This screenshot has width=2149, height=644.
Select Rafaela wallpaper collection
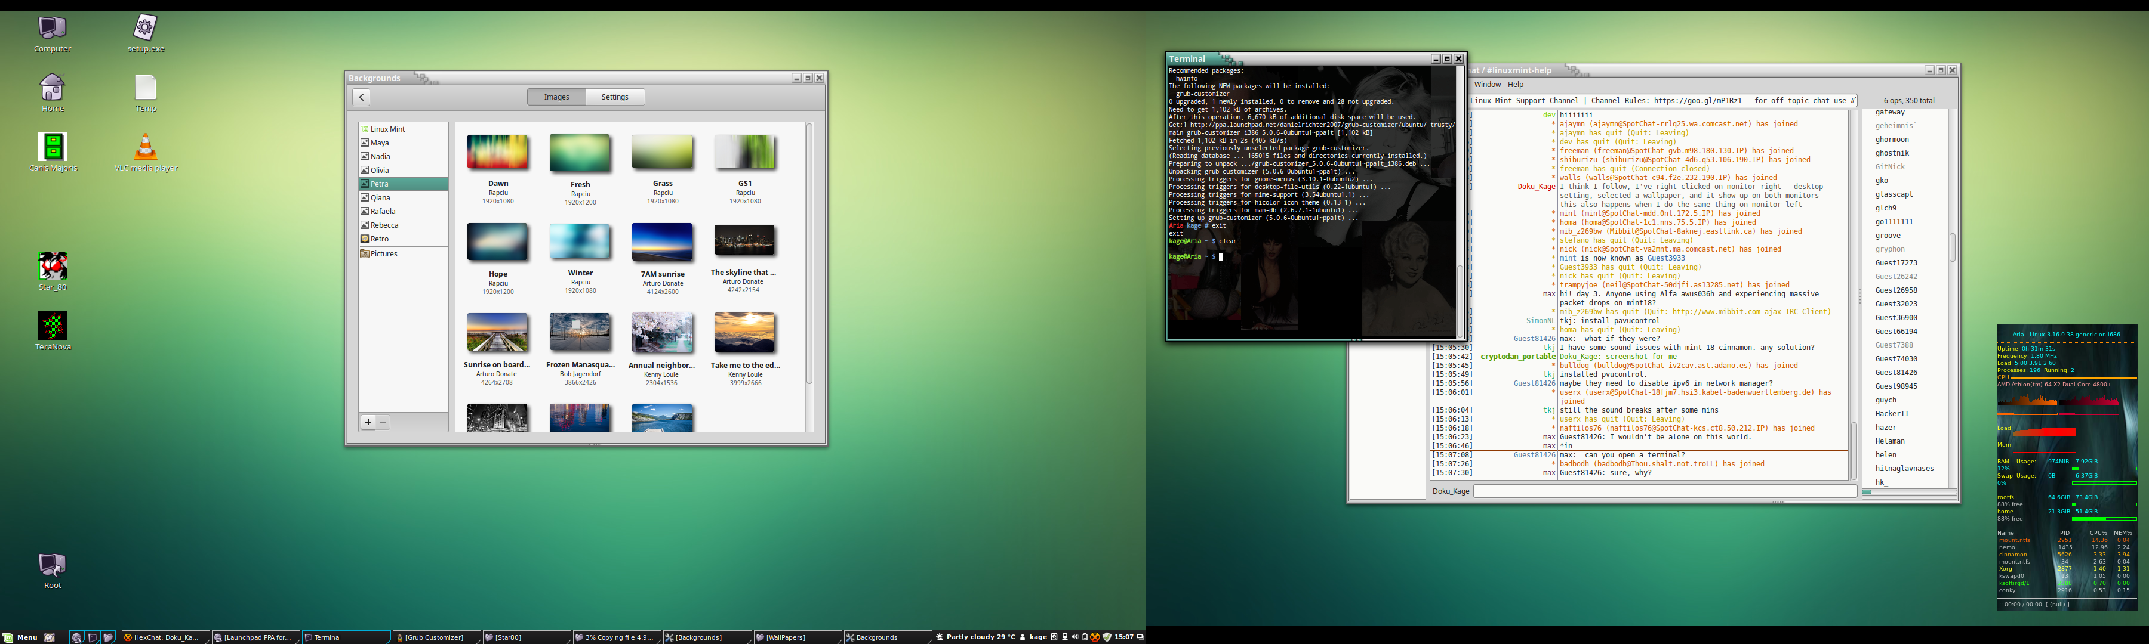coord(403,212)
